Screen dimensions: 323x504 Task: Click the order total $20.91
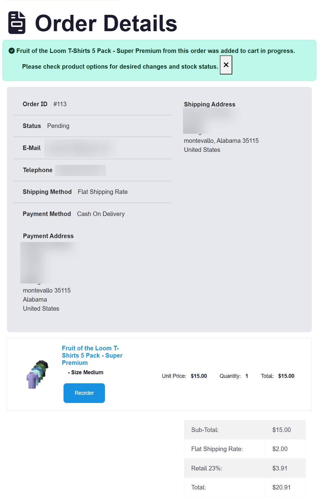[x=282, y=487]
